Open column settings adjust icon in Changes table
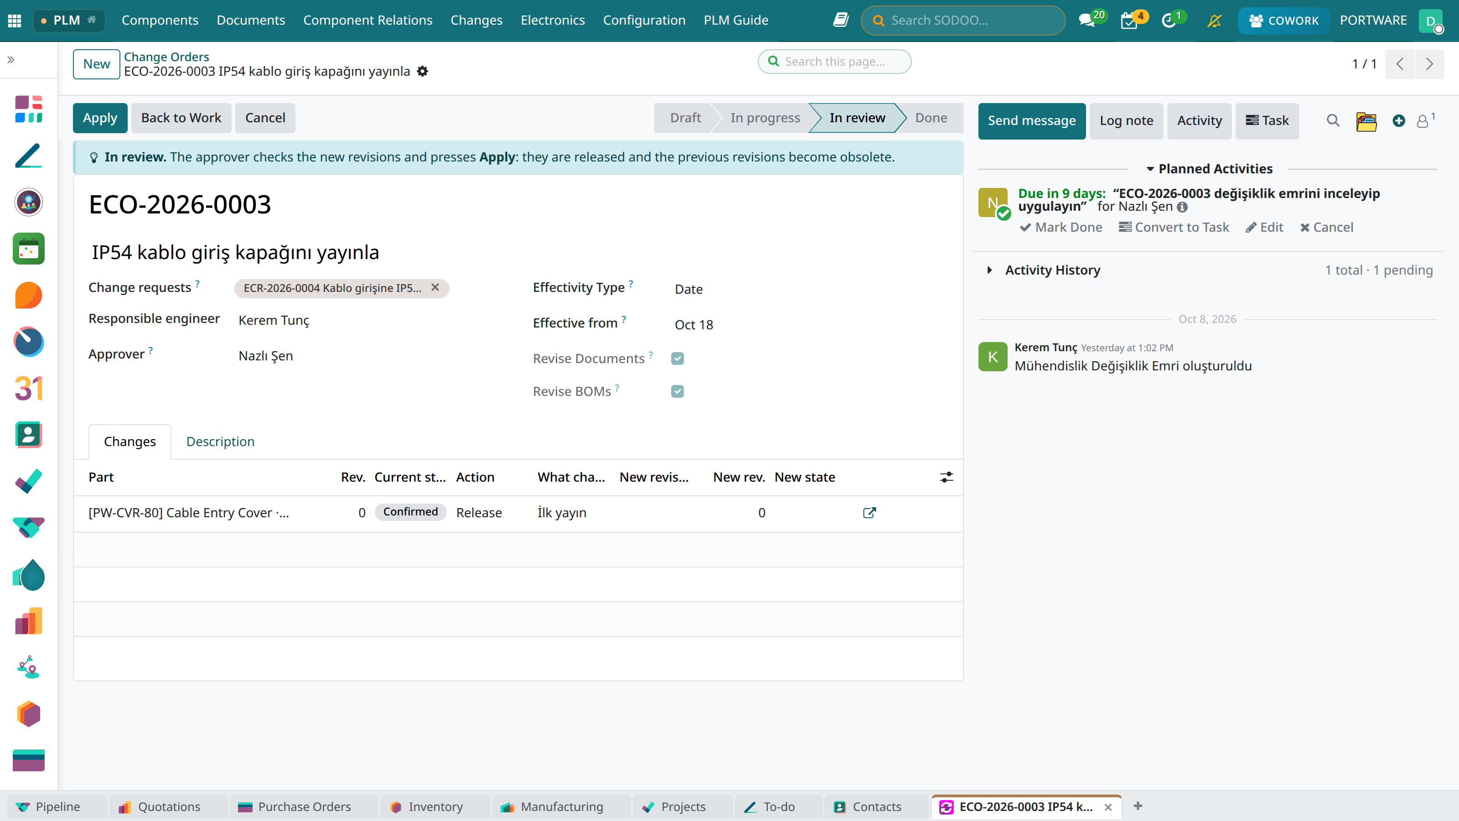Image resolution: width=1459 pixels, height=821 pixels. point(947,477)
